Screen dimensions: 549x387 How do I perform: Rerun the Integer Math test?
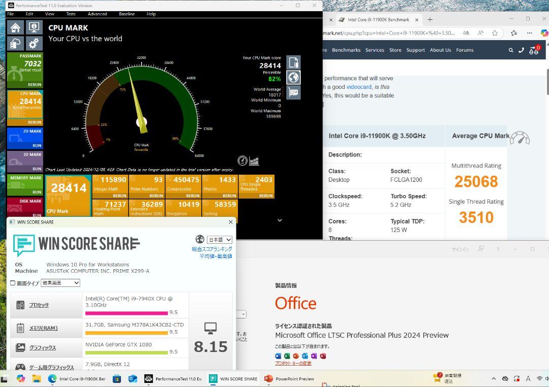(119, 196)
